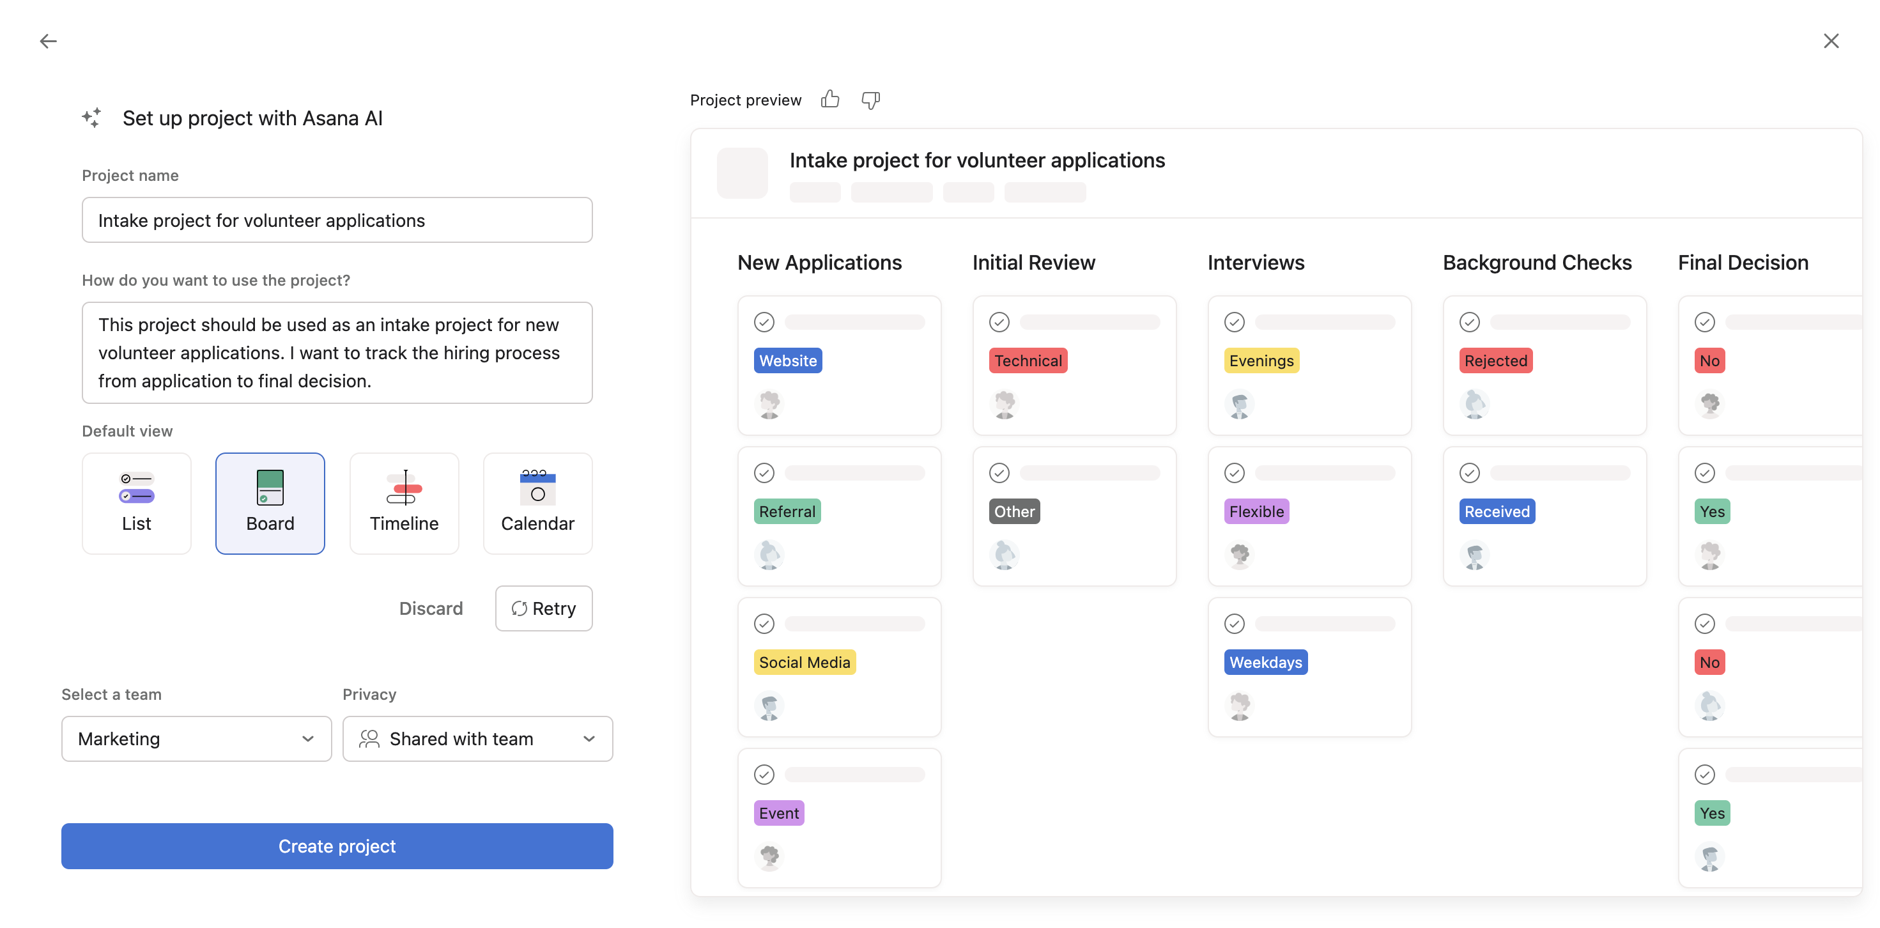Click the Asana AI sparkle icon
The image size is (1880, 928).
(92, 118)
